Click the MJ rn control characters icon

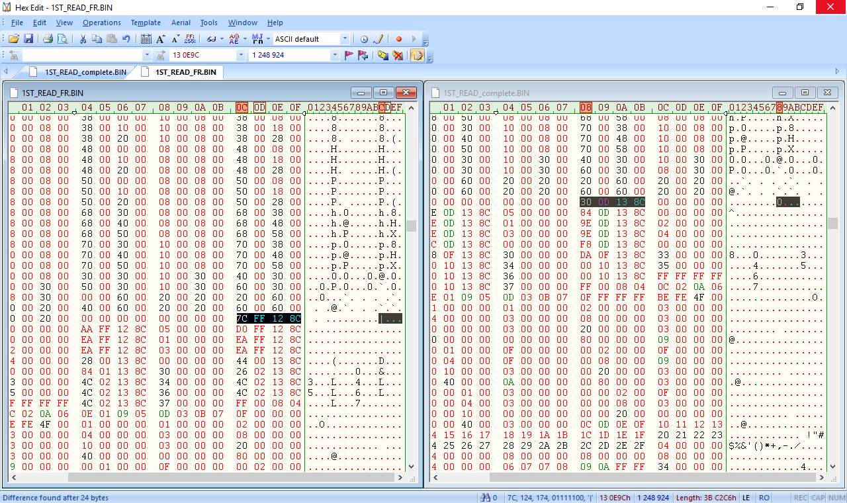[257, 39]
